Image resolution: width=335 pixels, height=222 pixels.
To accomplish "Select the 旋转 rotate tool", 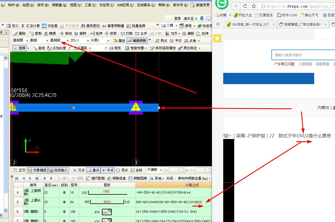I will (80, 33).
